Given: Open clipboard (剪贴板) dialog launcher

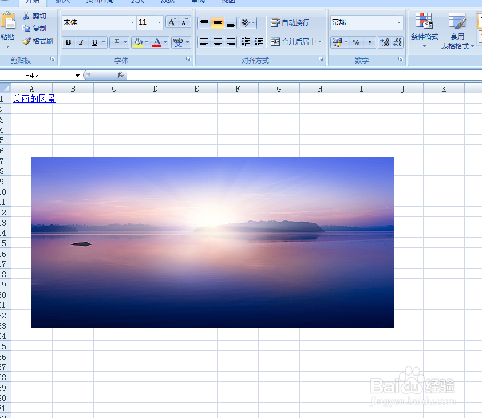Looking at the screenshot, I should [x=53, y=59].
